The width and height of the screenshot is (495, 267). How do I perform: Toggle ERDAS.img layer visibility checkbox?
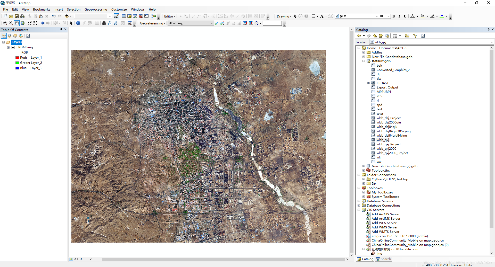(x=13, y=47)
